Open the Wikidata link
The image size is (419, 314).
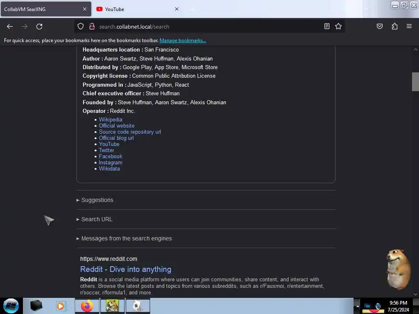click(109, 169)
